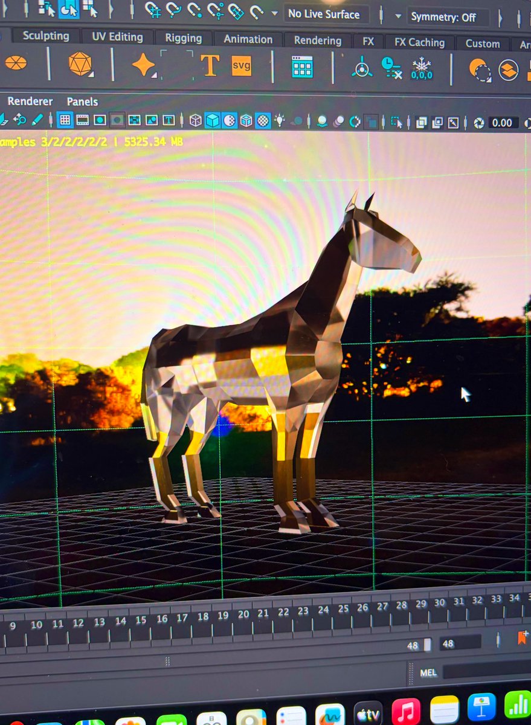
Task: Toggle the use default material sphere icon
Action: pyautogui.click(x=230, y=120)
